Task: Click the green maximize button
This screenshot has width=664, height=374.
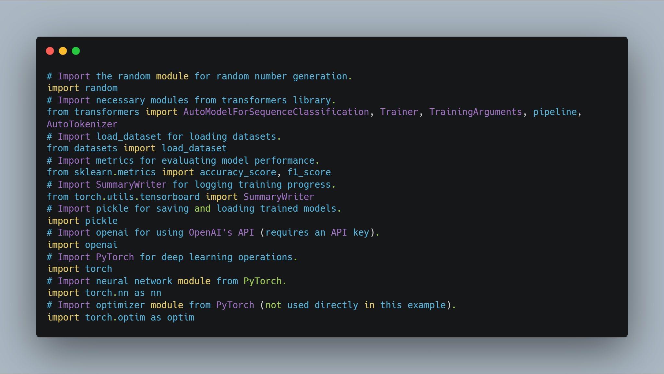Action: (75, 51)
